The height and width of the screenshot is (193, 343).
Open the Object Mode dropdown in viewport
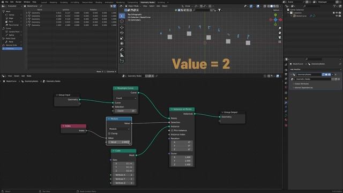coord(132,6)
